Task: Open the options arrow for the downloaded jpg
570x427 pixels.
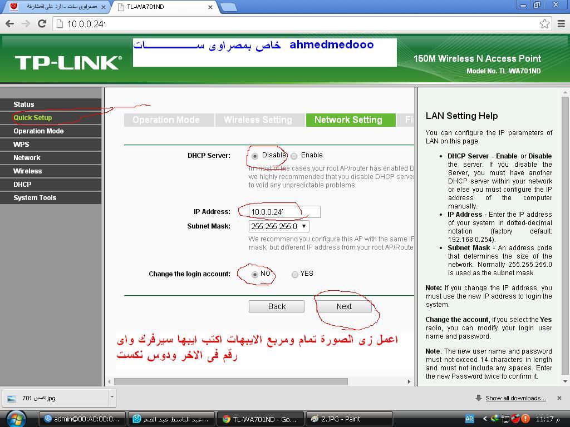Action: [x=112, y=397]
